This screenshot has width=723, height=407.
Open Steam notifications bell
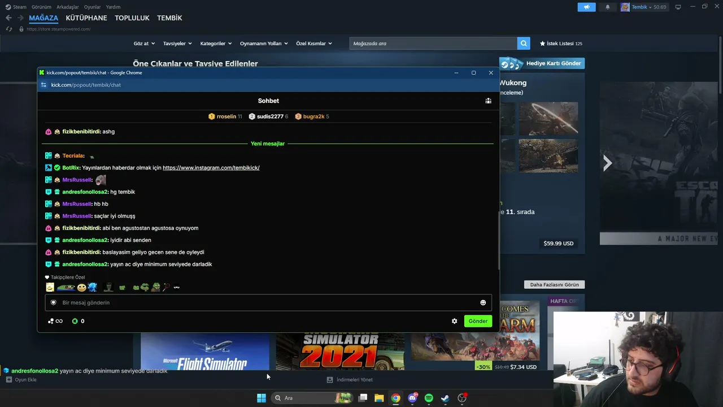[608, 7]
